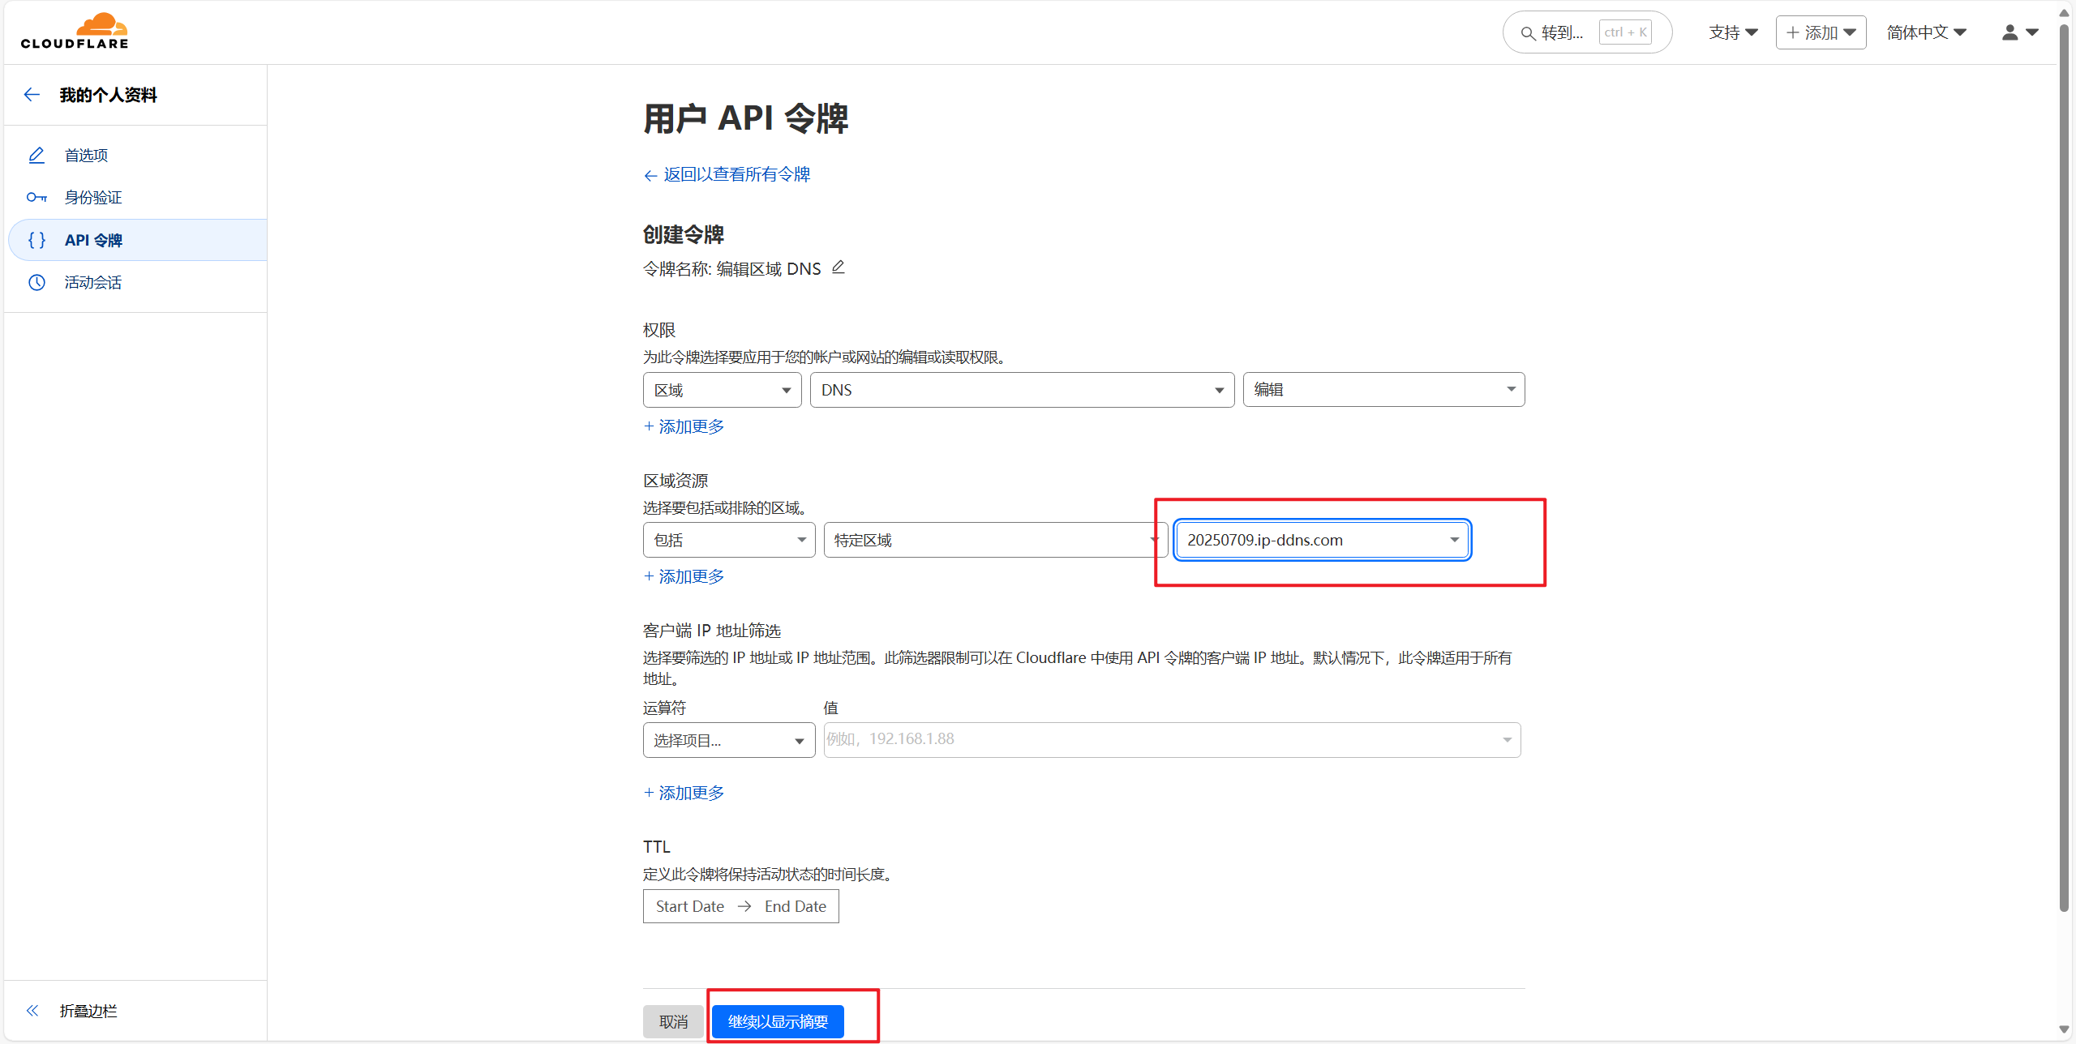The width and height of the screenshot is (2076, 1044).
Task: Click the vertical page scrollbar
Action: click(2065, 466)
